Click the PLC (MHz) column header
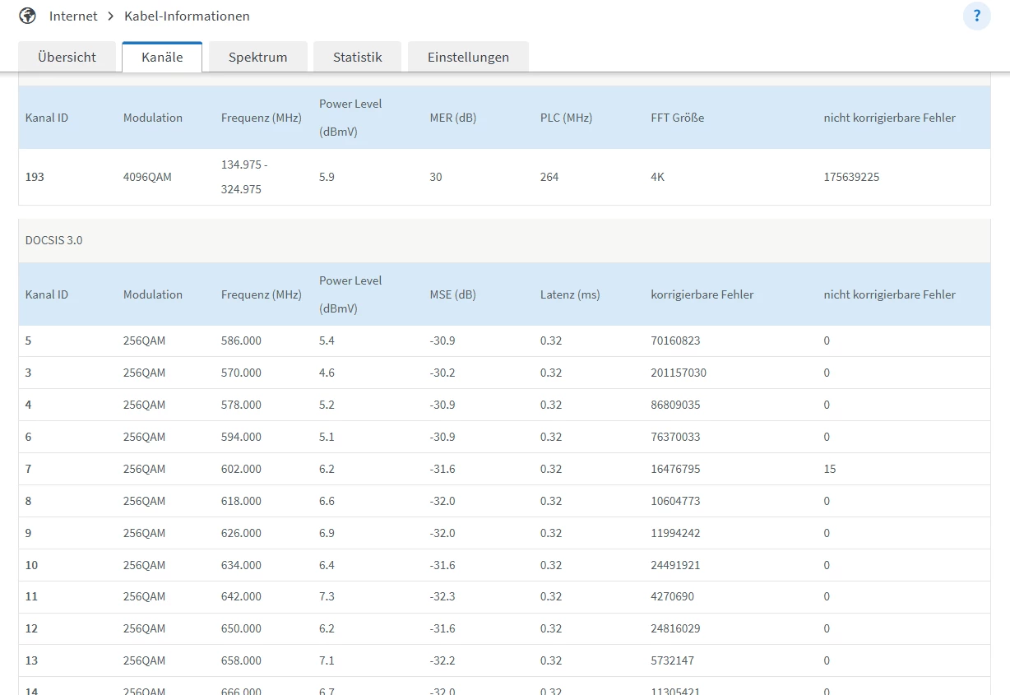Screen dimensions: 1010x695 click(566, 118)
